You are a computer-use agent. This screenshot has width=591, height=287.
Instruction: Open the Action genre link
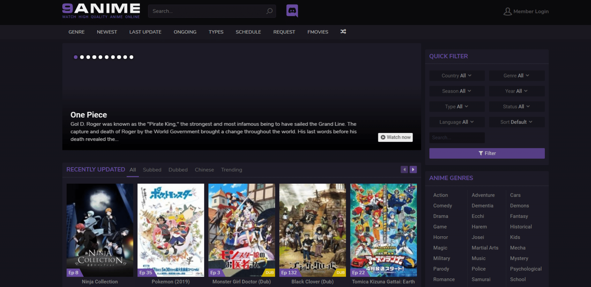tap(440, 195)
